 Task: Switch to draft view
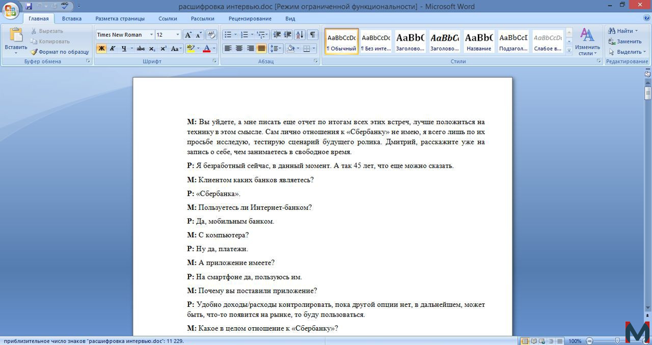[x=560, y=341]
